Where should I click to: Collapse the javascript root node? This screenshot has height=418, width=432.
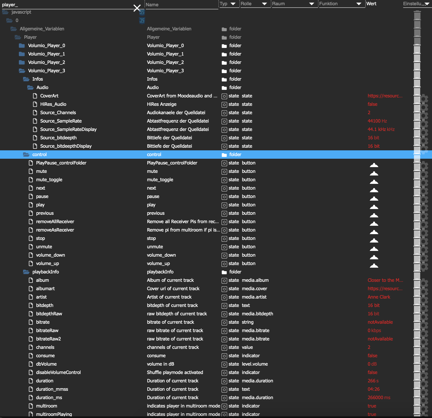click(5, 12)
